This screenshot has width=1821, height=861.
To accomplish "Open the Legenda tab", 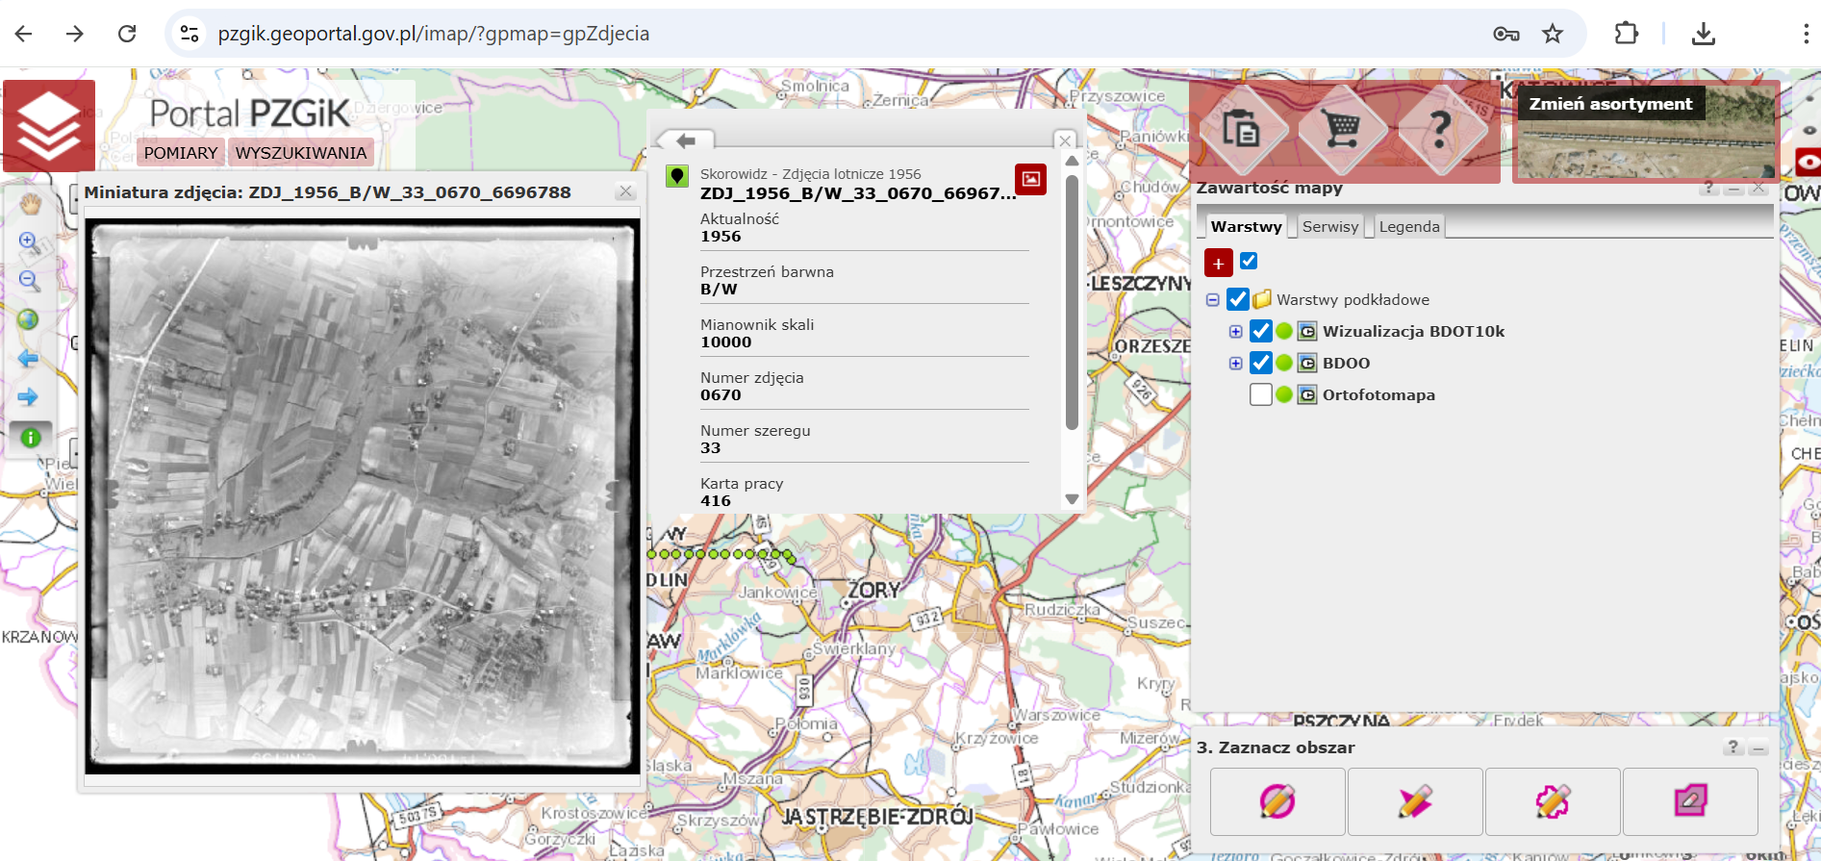I will coord(1408,227).
